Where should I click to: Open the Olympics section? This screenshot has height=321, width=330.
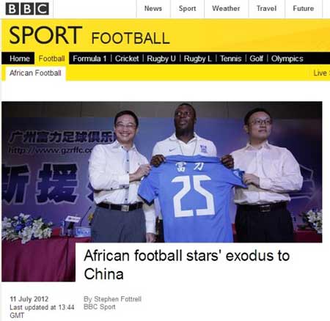tap(287, 59)
